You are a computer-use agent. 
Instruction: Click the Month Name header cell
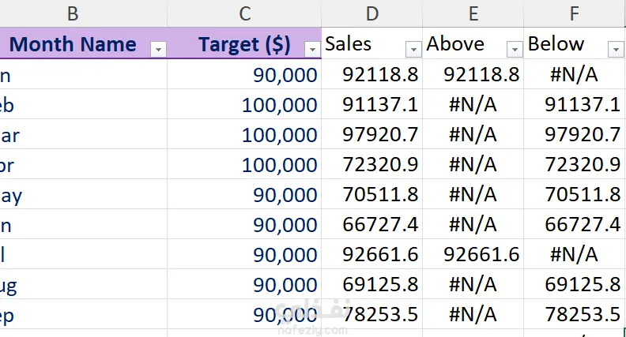73,44
